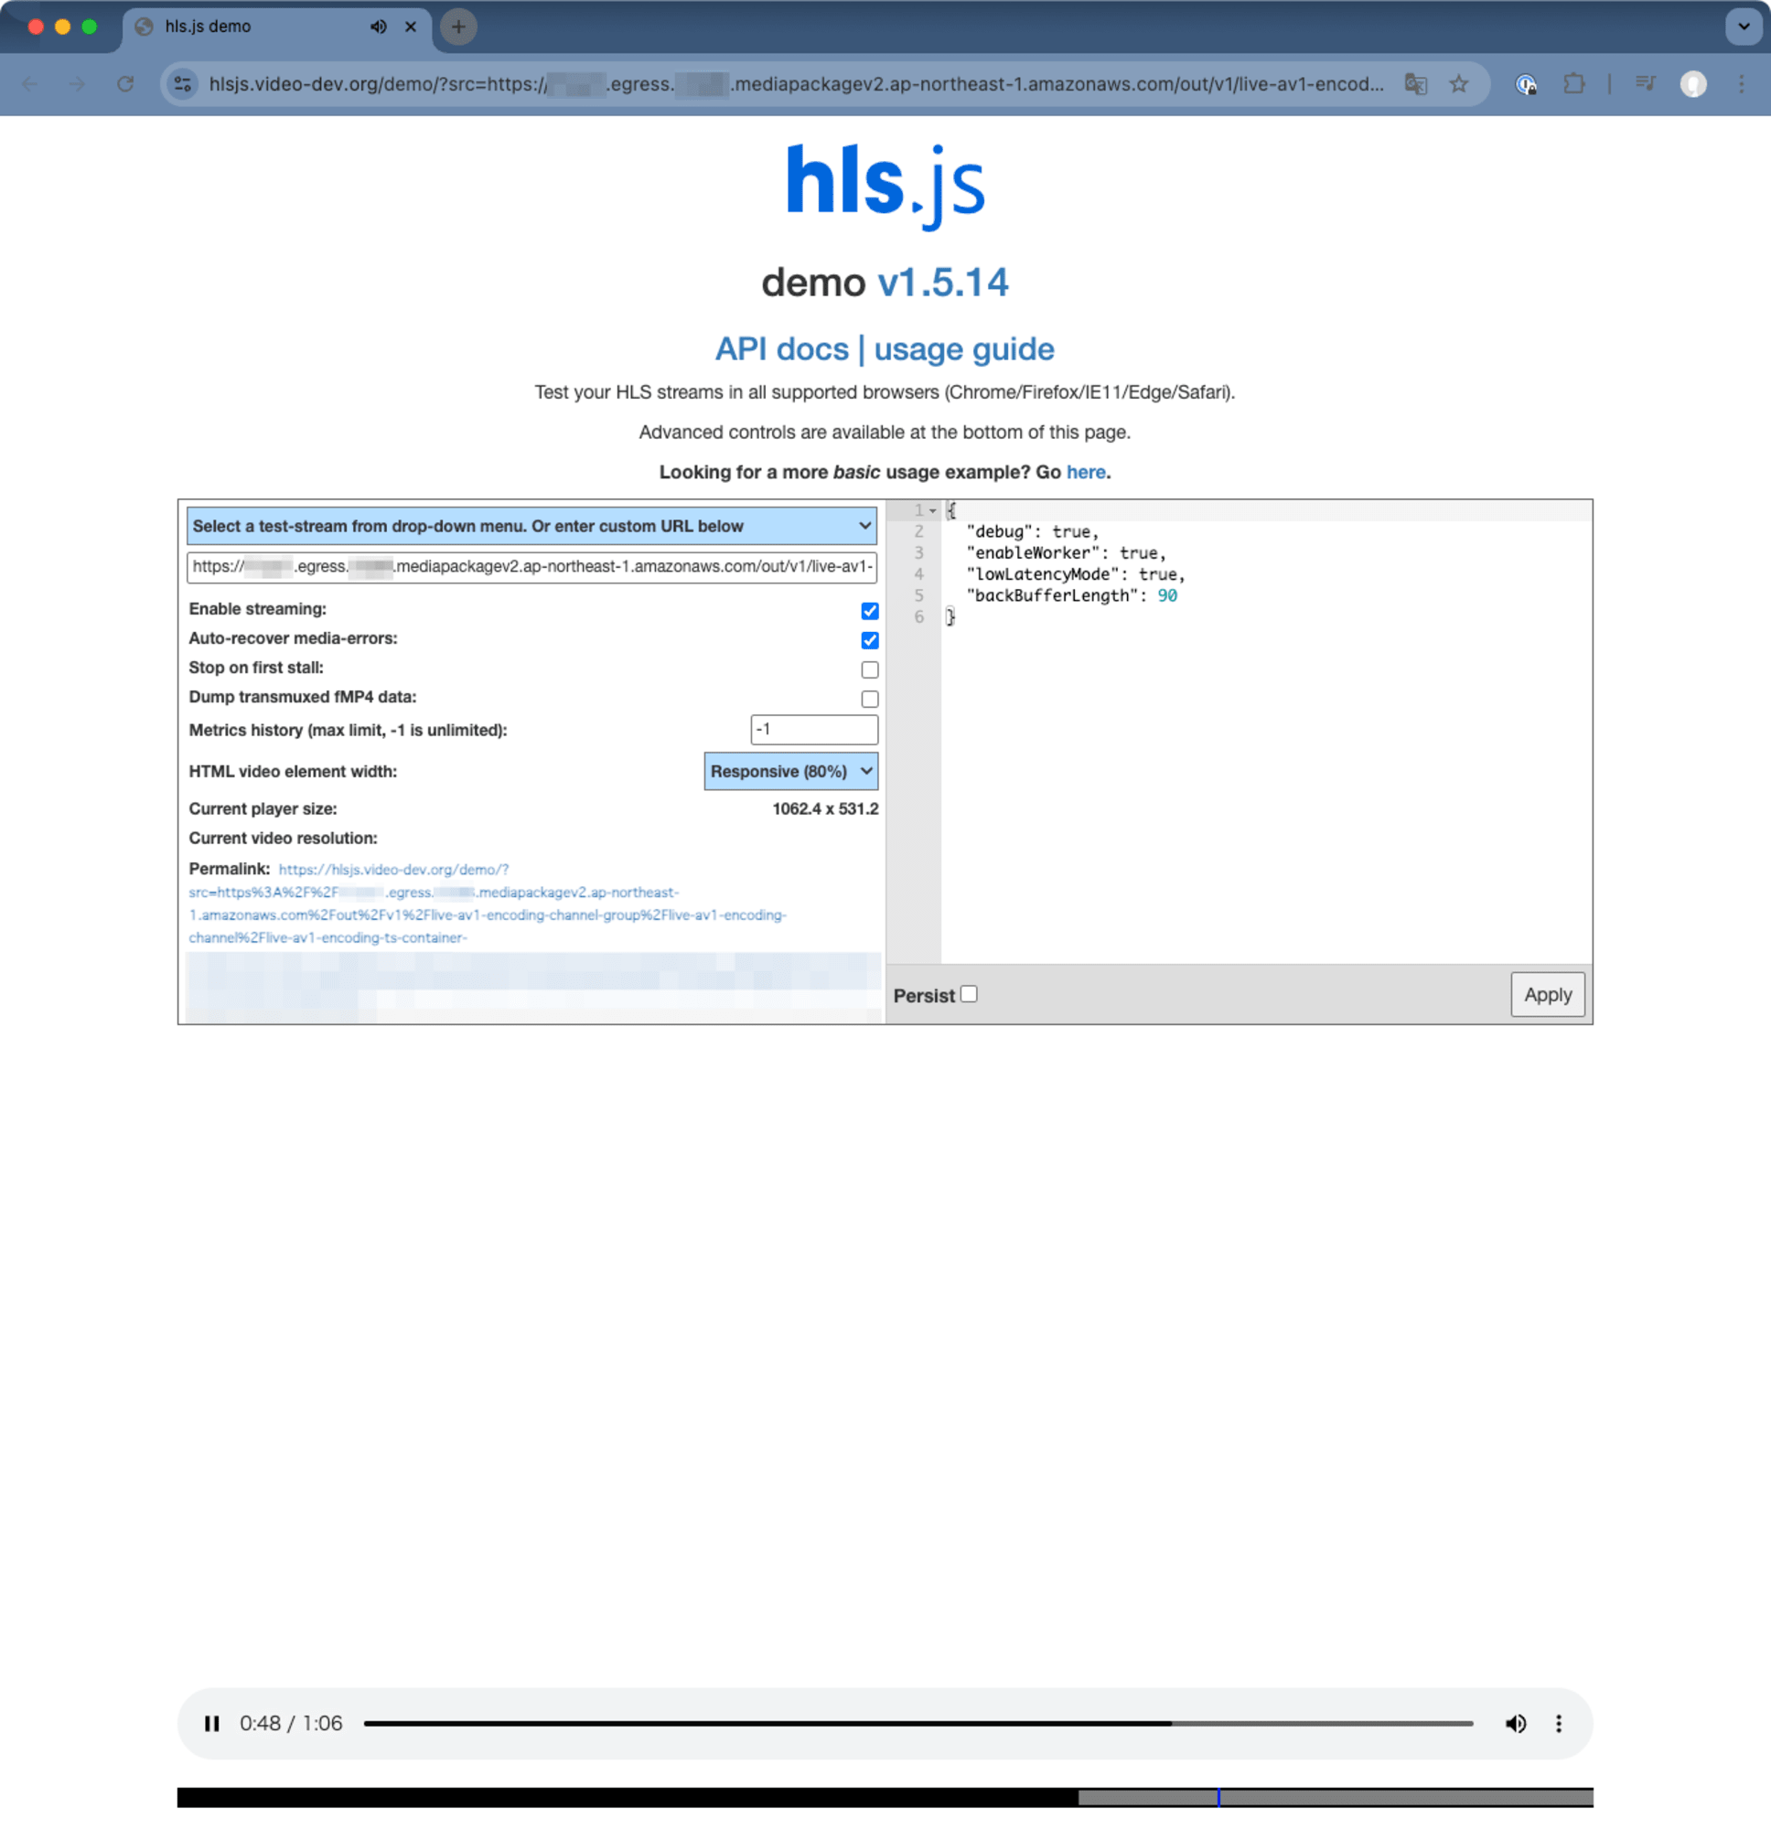Enable Stop on first stall checkbox

tap(869, 669)
